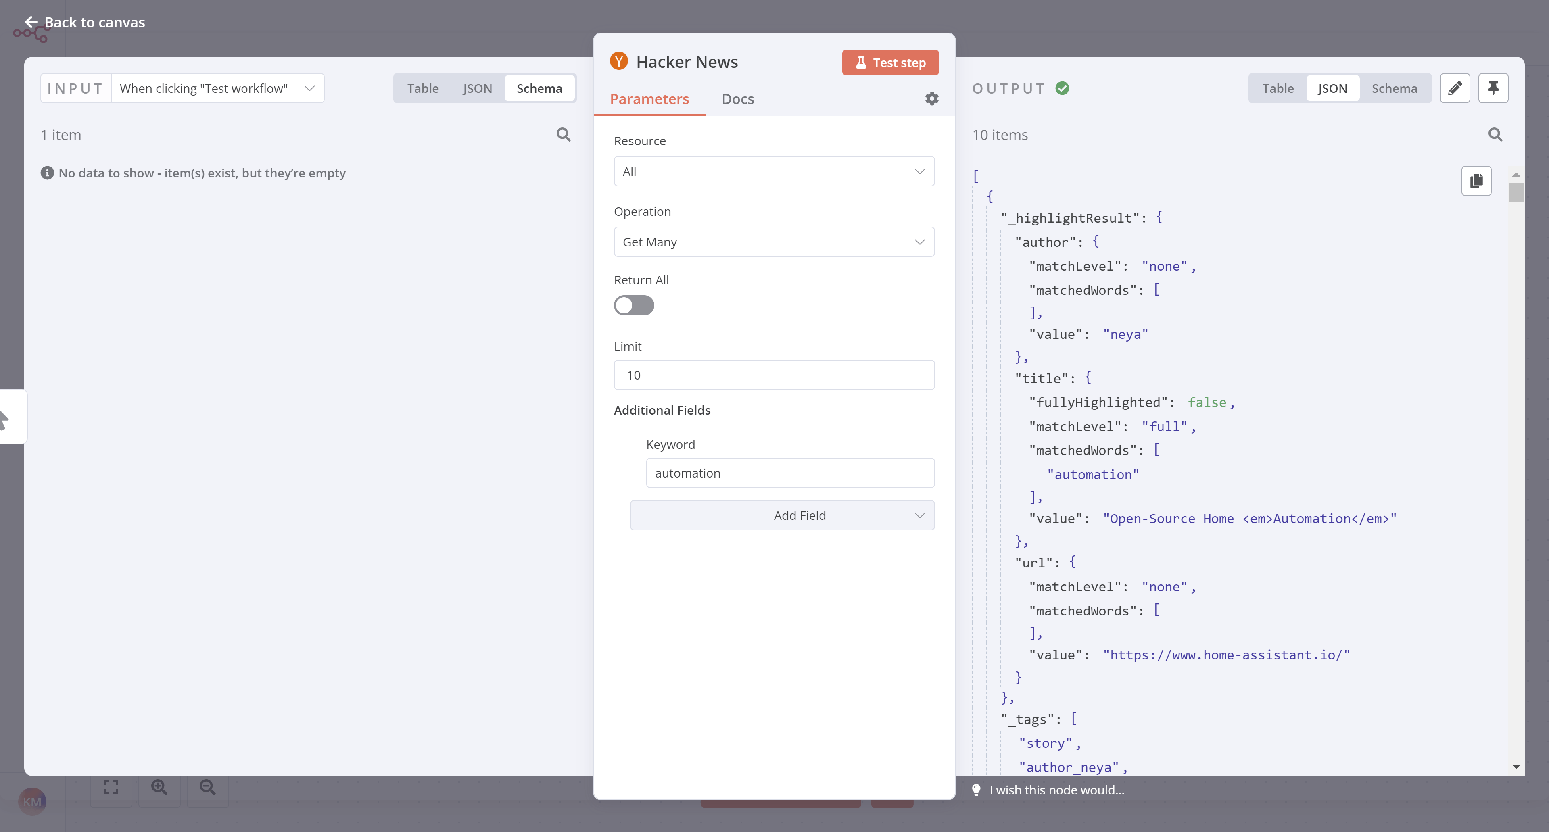Change the Operation from Get Many

(773, 242)
